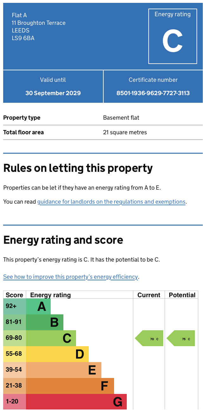206x420 pixels.
Task: Open guidance for landlords on regulations link
Action: click(111, 202)
